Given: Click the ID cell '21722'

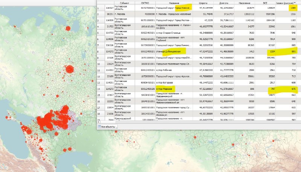Looking at the screenshot, I should 109,26.
